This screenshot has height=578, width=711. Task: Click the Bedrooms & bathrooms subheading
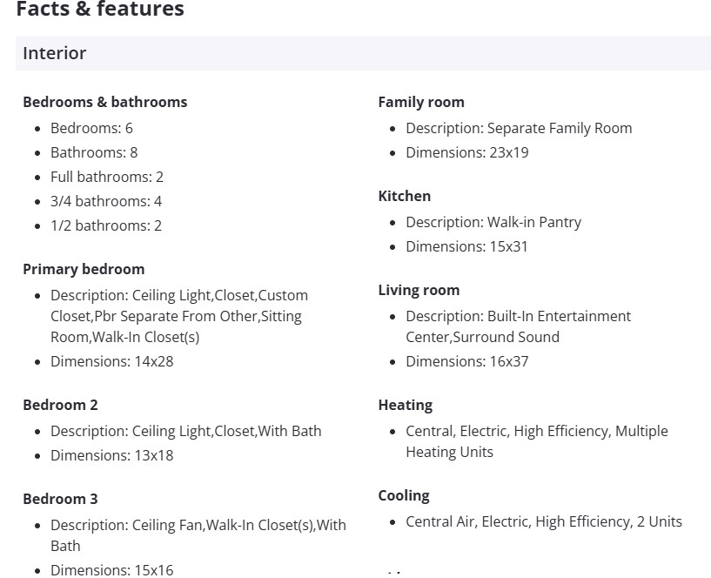104,102
